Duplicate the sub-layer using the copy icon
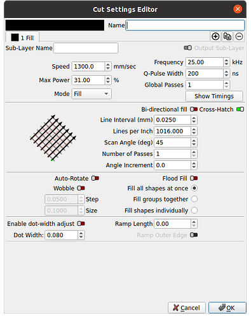 tap(227, 36)
